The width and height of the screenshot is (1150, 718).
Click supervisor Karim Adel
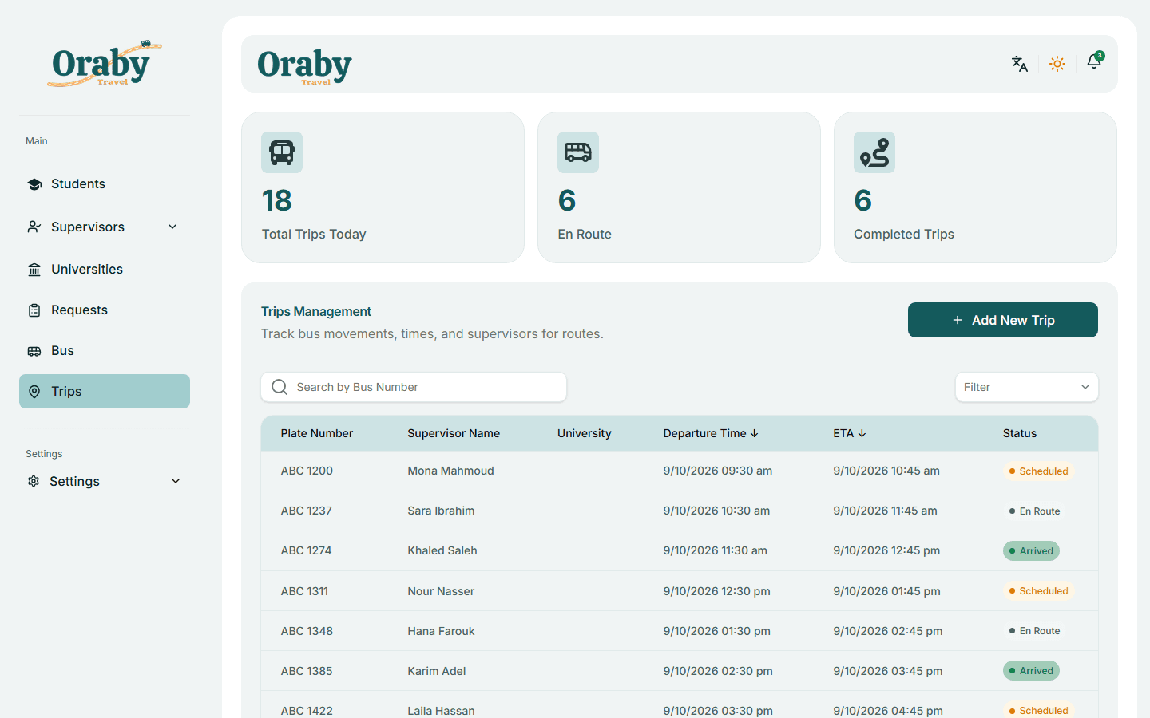pyautogui.click(x=437, y=671)
